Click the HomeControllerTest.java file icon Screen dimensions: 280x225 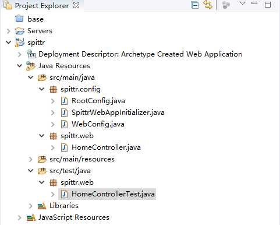click(x=64, y=194)
